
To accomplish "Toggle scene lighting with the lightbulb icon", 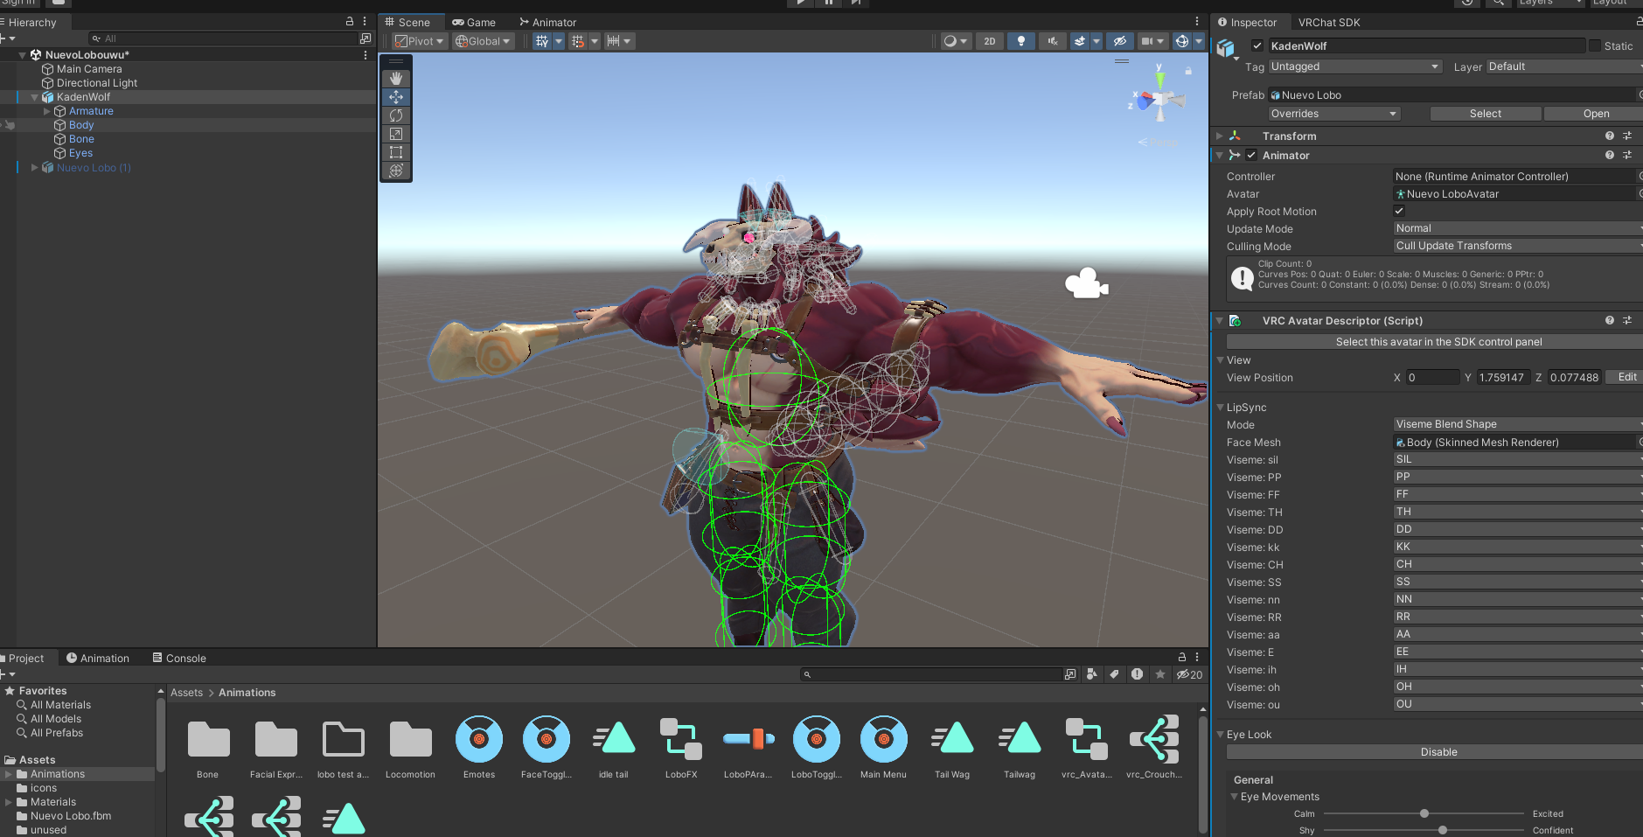I will point(1020,41).
